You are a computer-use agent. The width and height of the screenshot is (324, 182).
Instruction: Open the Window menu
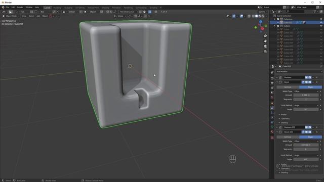point(29,7)
